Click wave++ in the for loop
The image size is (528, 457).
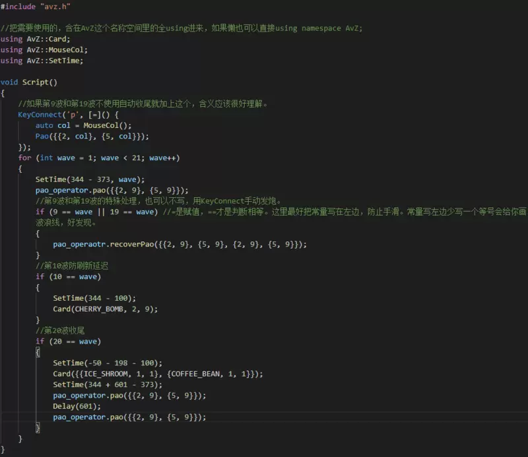click(x=162, y=158)
